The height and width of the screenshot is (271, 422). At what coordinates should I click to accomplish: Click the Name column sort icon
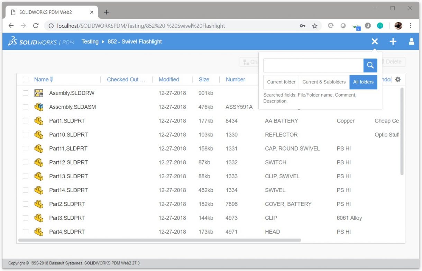point(52,79)
